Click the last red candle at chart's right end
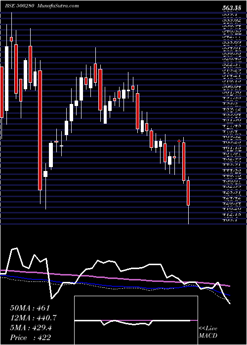Image resolution: width=247 pixels, height=345 pixels. pyautogui.click(x=188, y=193)
